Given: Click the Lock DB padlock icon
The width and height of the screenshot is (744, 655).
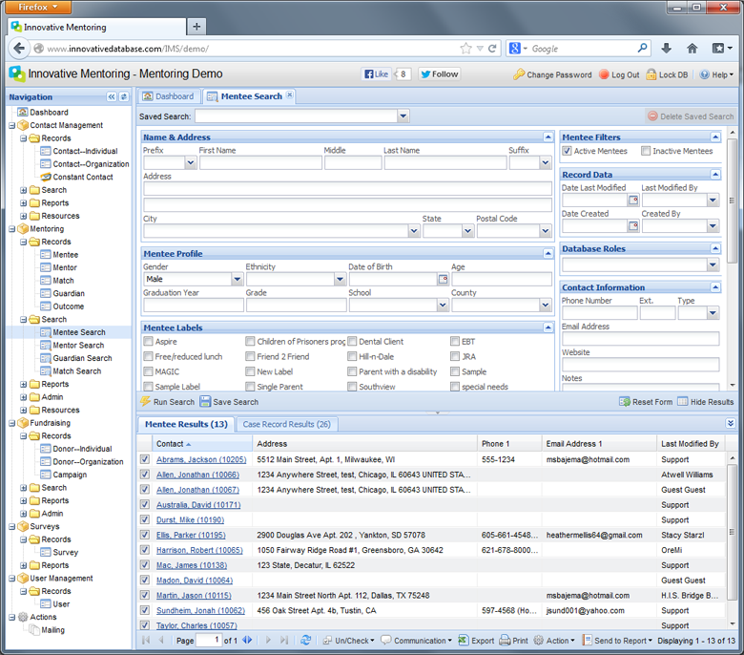Looking at the screenshot, I should (651, 74).
